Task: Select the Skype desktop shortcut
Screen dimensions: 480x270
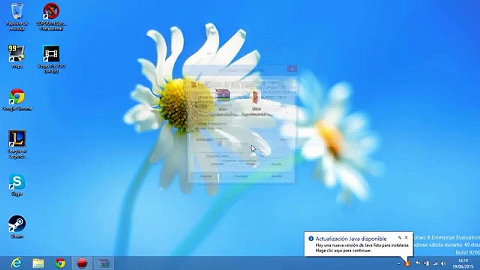Action: pyautogui.click(x=17, y=185)
